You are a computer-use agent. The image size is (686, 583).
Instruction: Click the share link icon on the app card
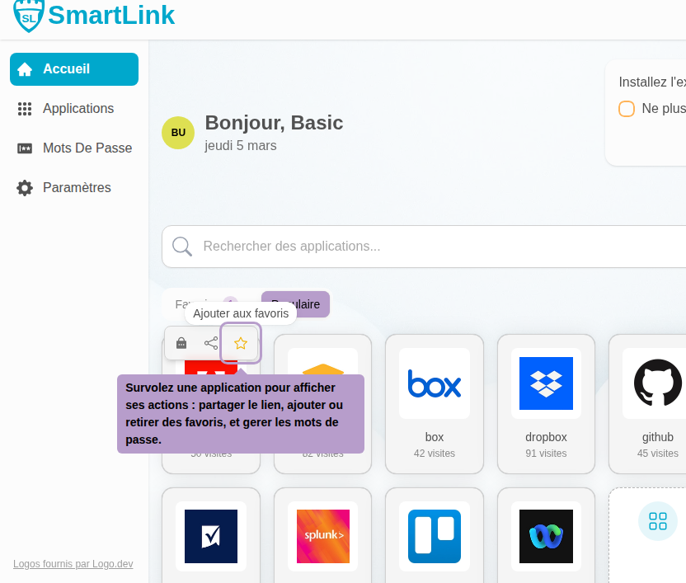211,343
